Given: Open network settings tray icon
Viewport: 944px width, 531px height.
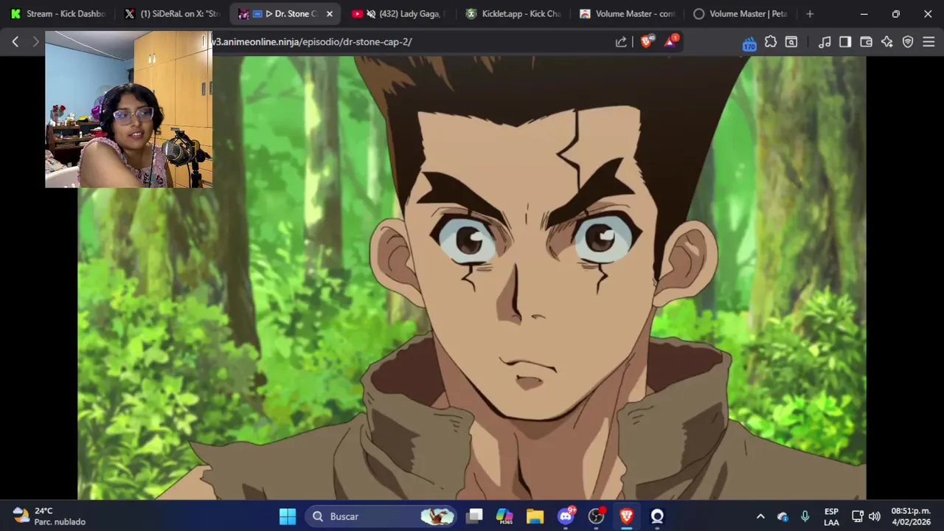Looking at the screenshot, I should tap(858, 516).
